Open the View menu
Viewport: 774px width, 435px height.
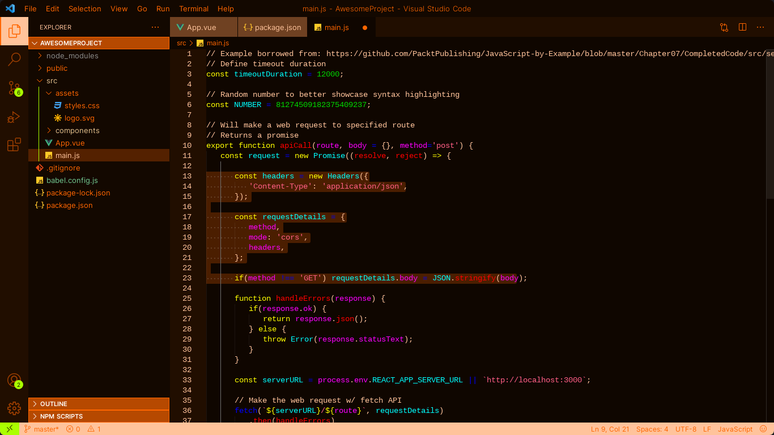coord(119,8)
